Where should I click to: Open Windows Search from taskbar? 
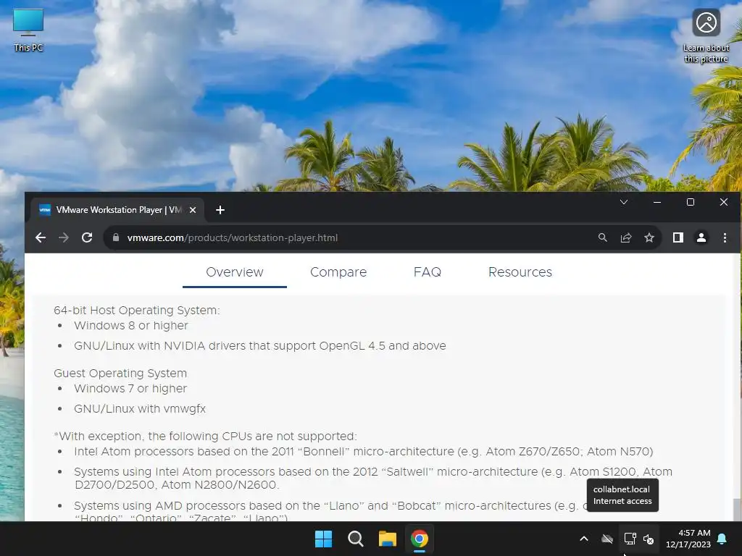[x=355, y=539]
